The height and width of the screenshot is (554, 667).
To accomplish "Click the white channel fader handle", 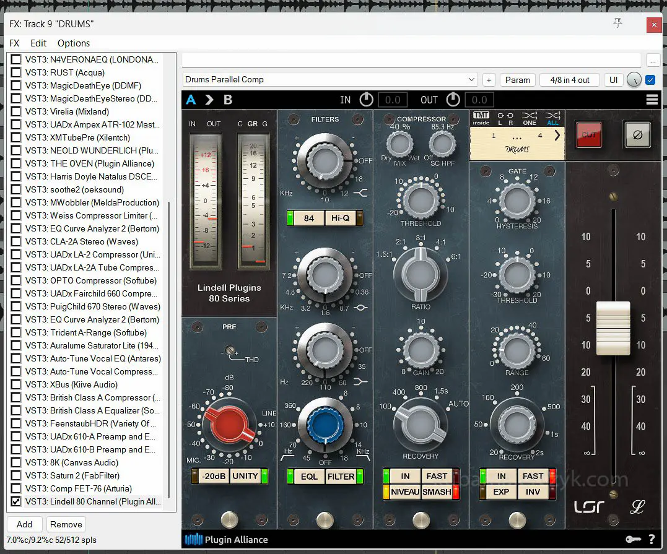I will [613, 328].
